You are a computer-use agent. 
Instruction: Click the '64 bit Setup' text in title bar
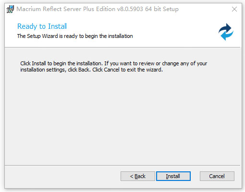coord(162,9)
